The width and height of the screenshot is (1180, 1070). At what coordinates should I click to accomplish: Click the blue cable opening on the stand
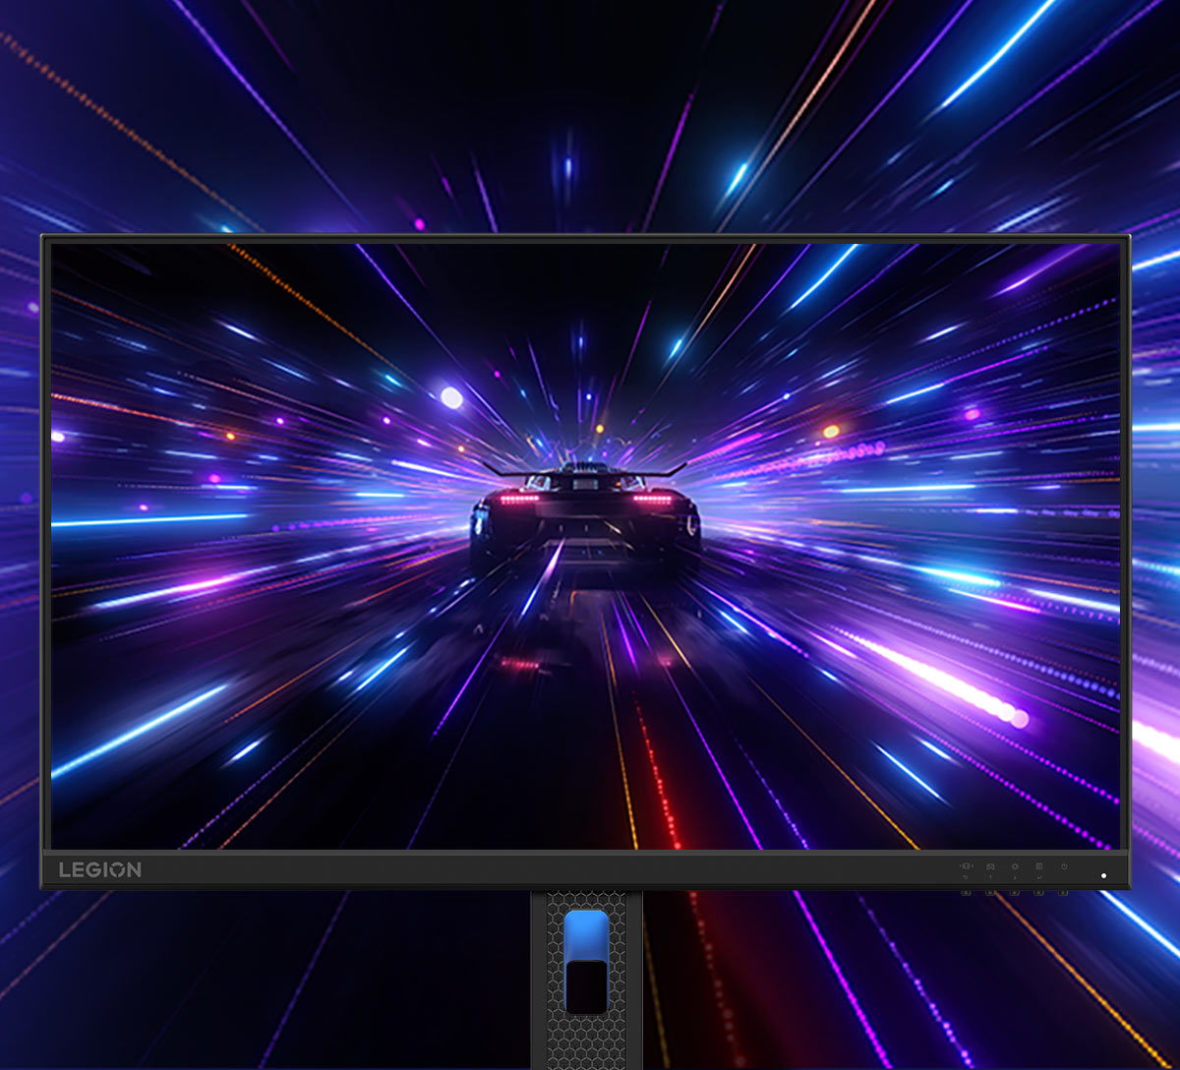[x=586, y=934]
